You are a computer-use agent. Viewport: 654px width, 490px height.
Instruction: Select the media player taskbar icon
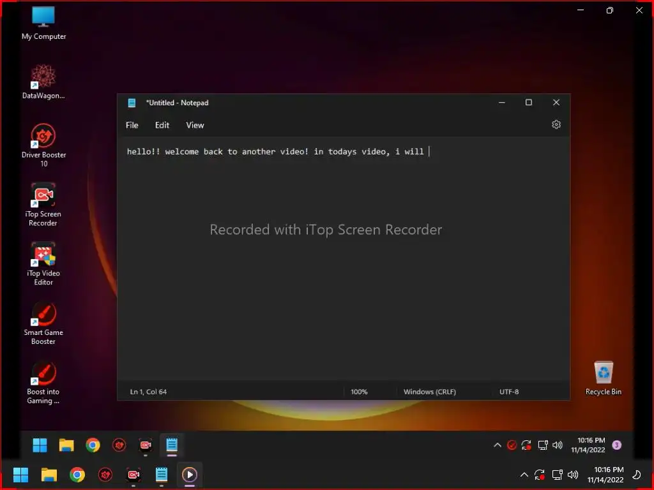pyautogui.click(x=190, y=475)
